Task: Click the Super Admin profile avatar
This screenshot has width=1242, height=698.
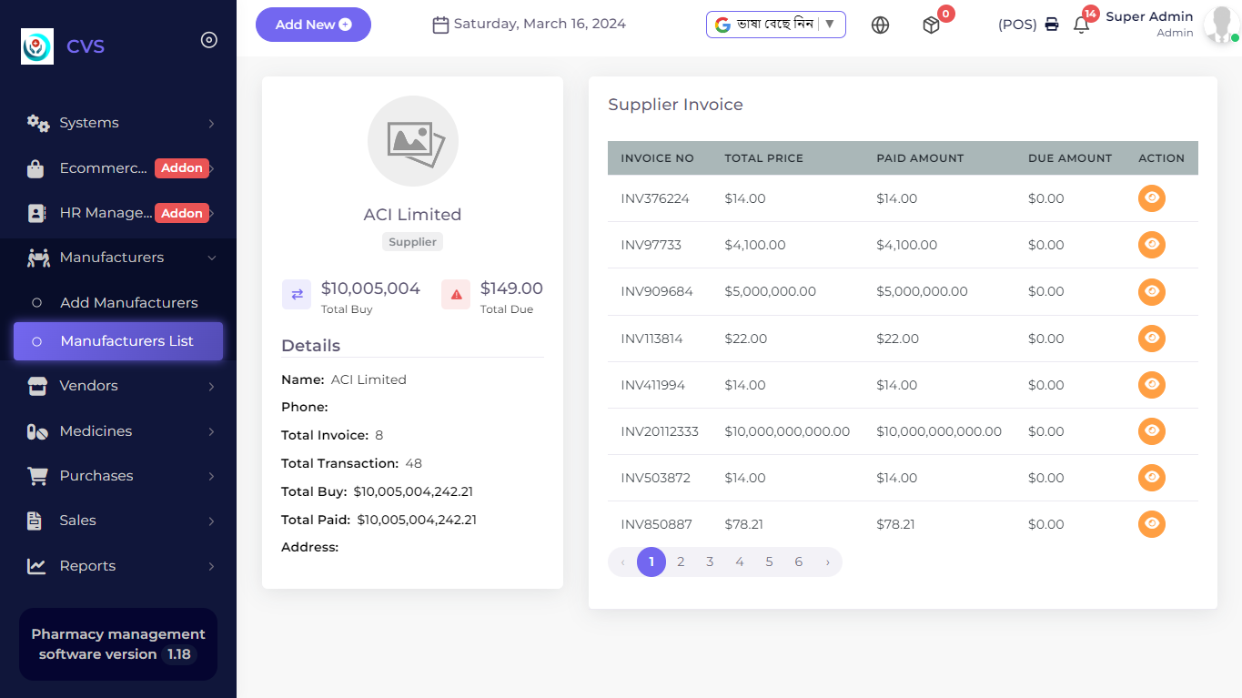Action: 1220,25
